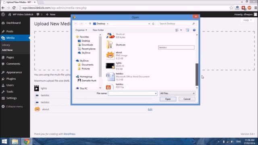Select the Shortcuts folder
Viewport: 258px width, 145px height.
point(116,45)
